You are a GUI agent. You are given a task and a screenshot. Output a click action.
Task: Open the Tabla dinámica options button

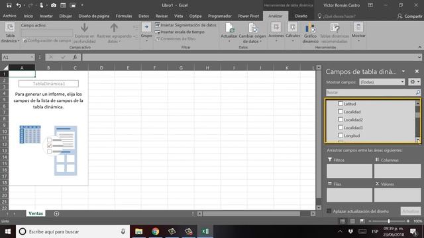(x=10, y=33)
